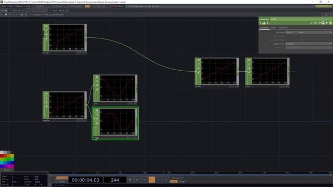
Task: Set range limit to Loop
Action: (173, 181)
